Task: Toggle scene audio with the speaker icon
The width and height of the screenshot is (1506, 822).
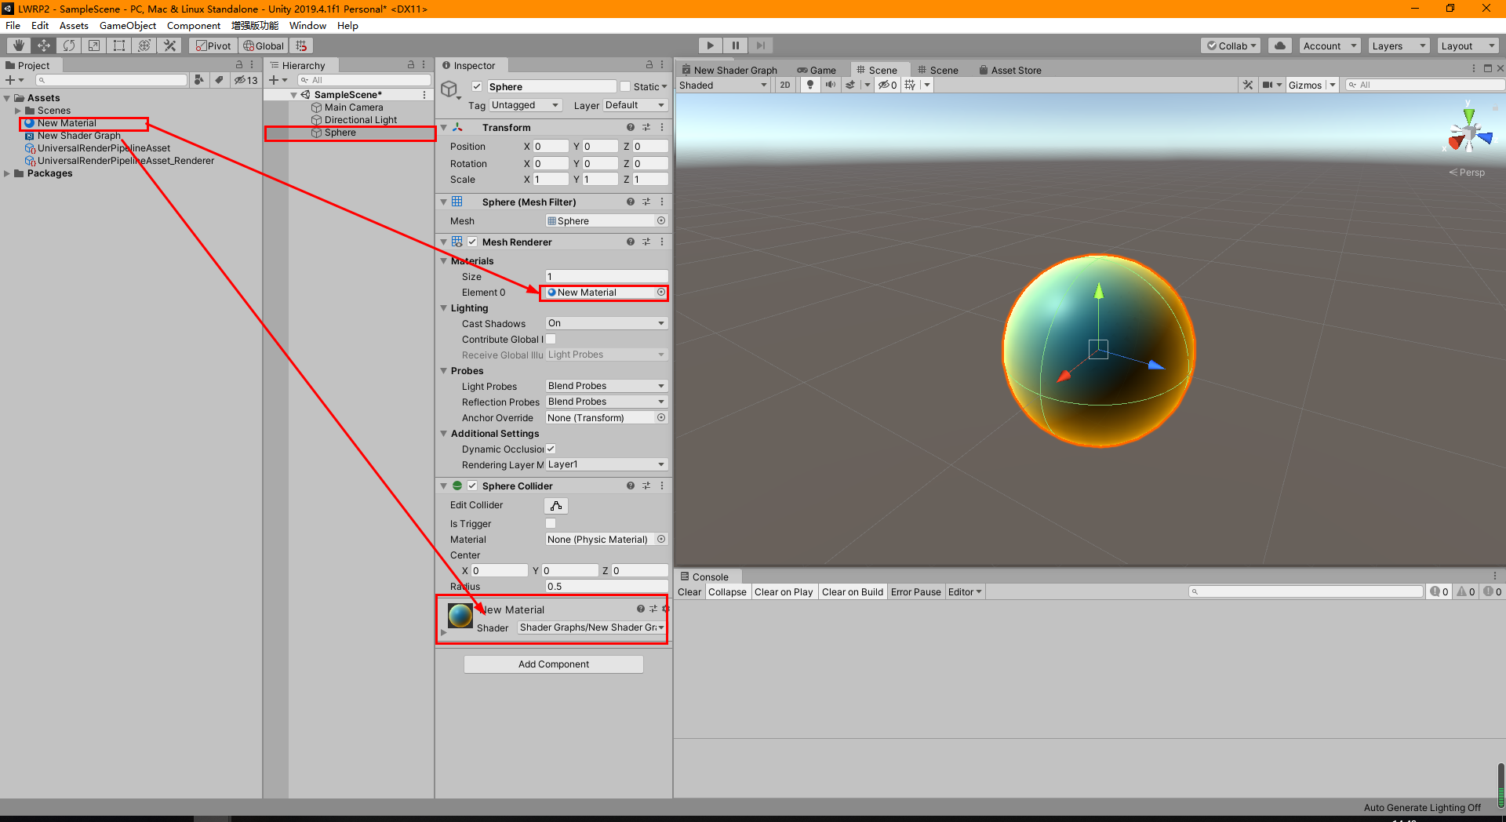Action: tap(831, 84)
